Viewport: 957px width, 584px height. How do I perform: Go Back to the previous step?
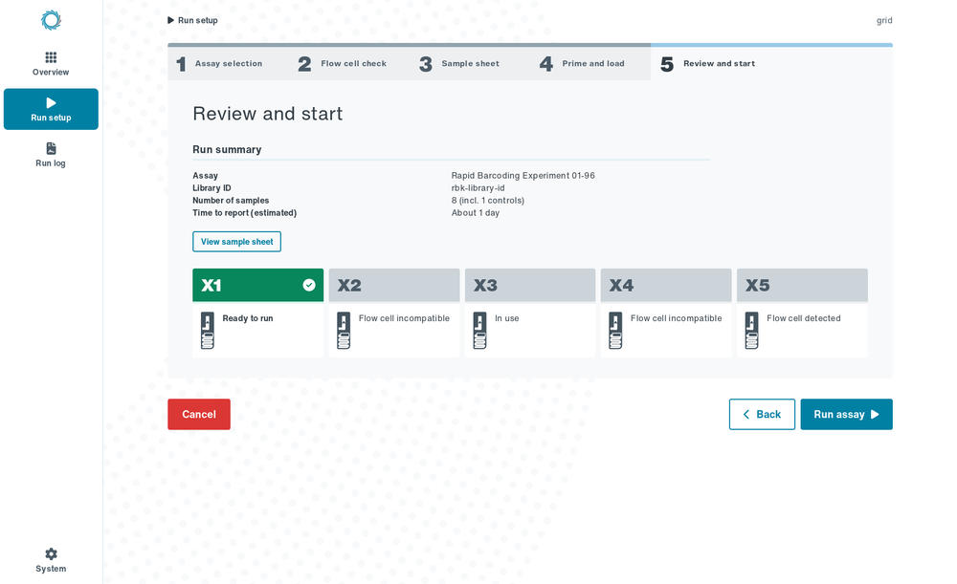click(x=762, y=414)
